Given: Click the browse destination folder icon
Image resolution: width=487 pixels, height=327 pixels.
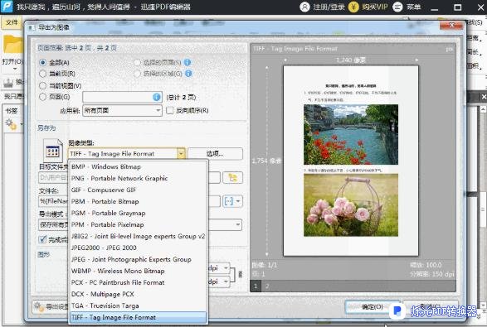Looking at the screenshot, I should tap(232, 178).
